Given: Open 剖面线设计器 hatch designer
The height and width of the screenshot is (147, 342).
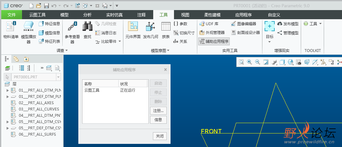Looking at the screenshot, I should (x=245, y=33).
